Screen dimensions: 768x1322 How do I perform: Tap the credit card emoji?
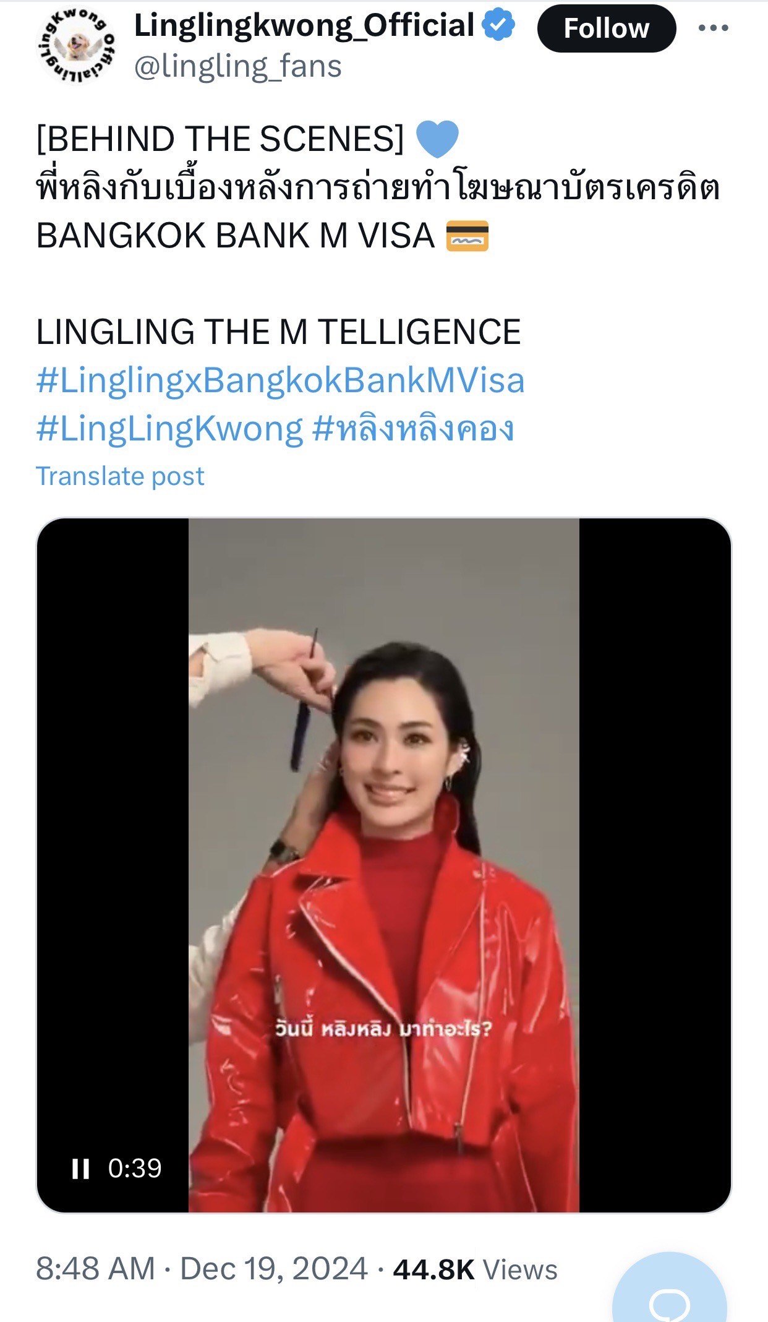point(467,236)
